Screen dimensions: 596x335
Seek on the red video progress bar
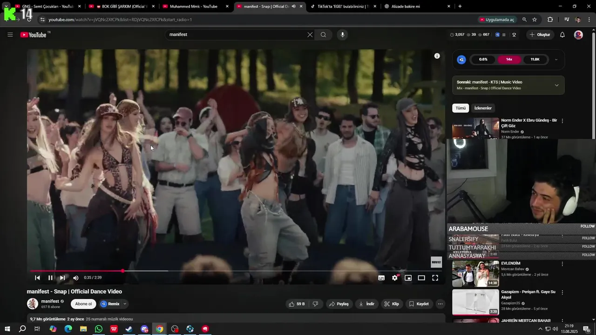point(236,271)
